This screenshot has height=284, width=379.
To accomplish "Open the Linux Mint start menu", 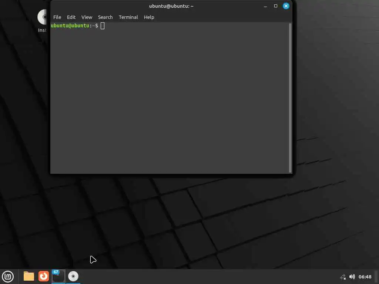I will coord(8,277).
